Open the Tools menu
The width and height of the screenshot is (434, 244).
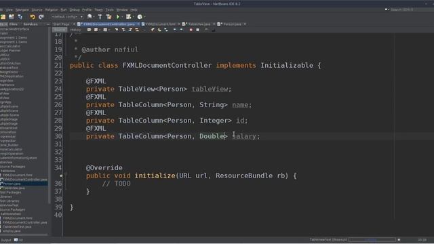(x=109, y=9)
